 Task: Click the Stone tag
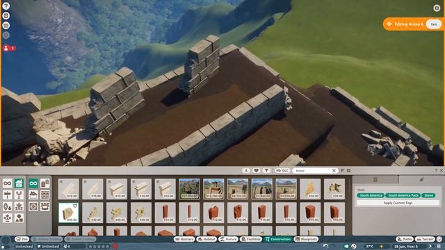[x=428, y=195]
